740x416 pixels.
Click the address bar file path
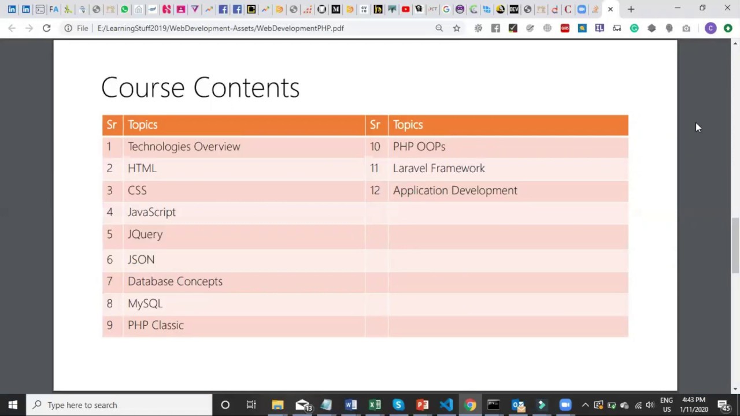[x=221, y=28]
